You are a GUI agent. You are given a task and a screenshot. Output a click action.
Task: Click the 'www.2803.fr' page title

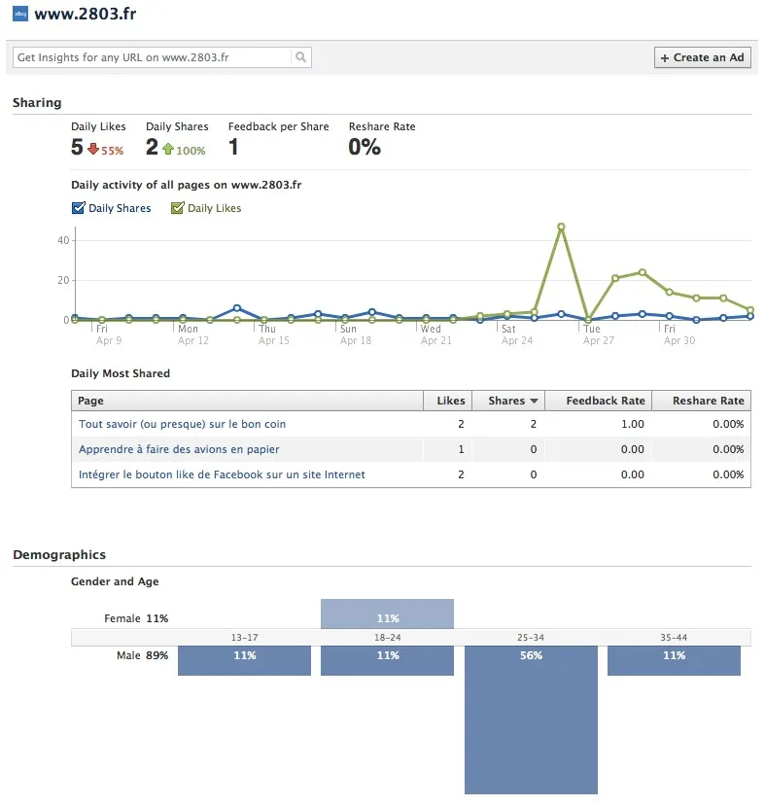pyautogui.click(x=86, y=14)
